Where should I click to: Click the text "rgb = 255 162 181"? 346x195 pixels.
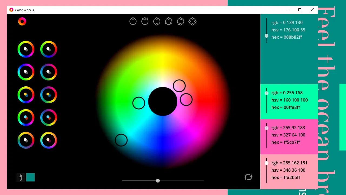[289, 163]
